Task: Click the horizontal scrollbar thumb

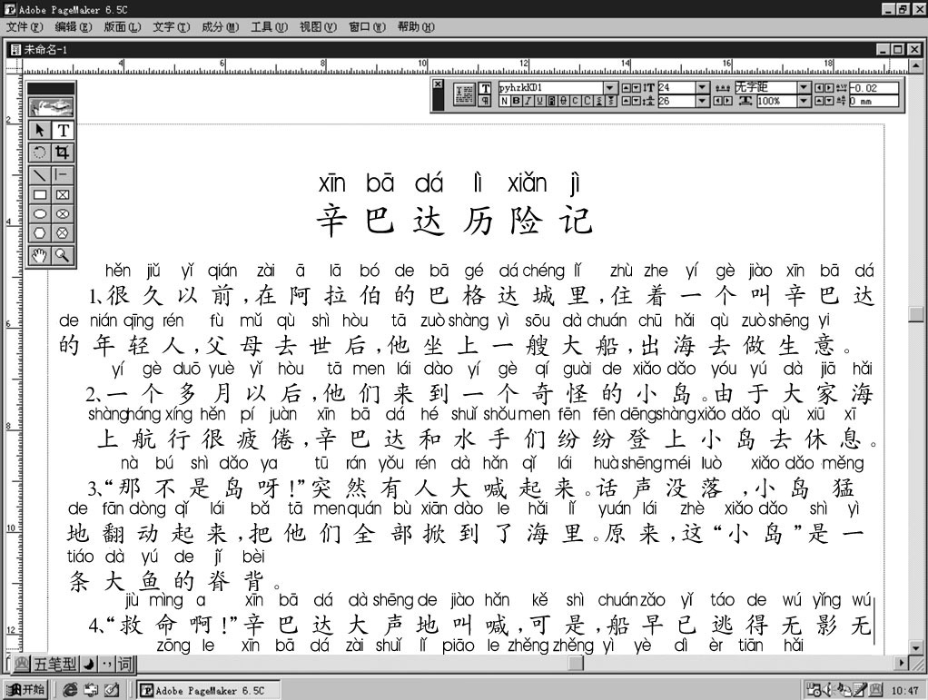Action: point(577,664)
